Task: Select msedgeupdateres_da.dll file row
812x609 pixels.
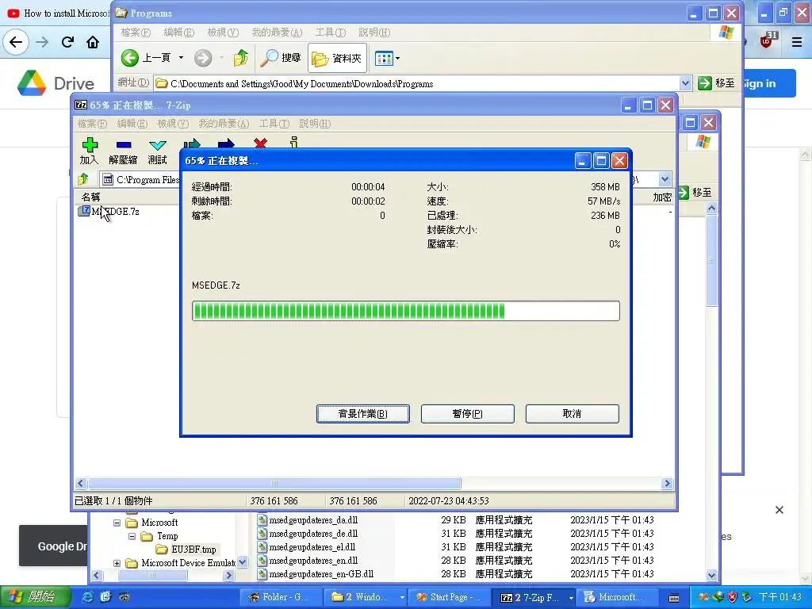Action: [x=456, y=520]
